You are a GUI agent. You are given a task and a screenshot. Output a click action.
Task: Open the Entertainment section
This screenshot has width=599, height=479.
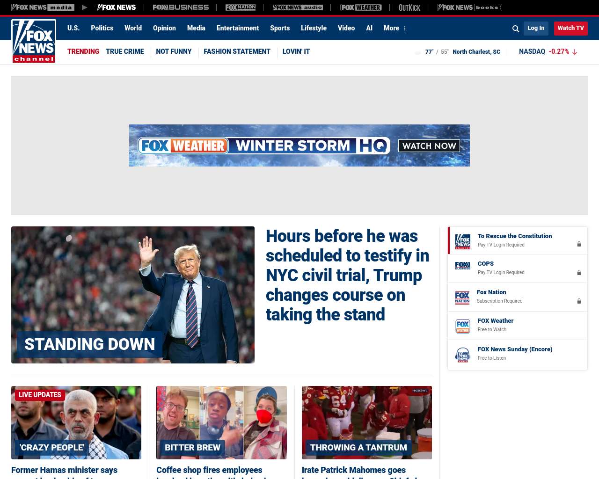238,28
